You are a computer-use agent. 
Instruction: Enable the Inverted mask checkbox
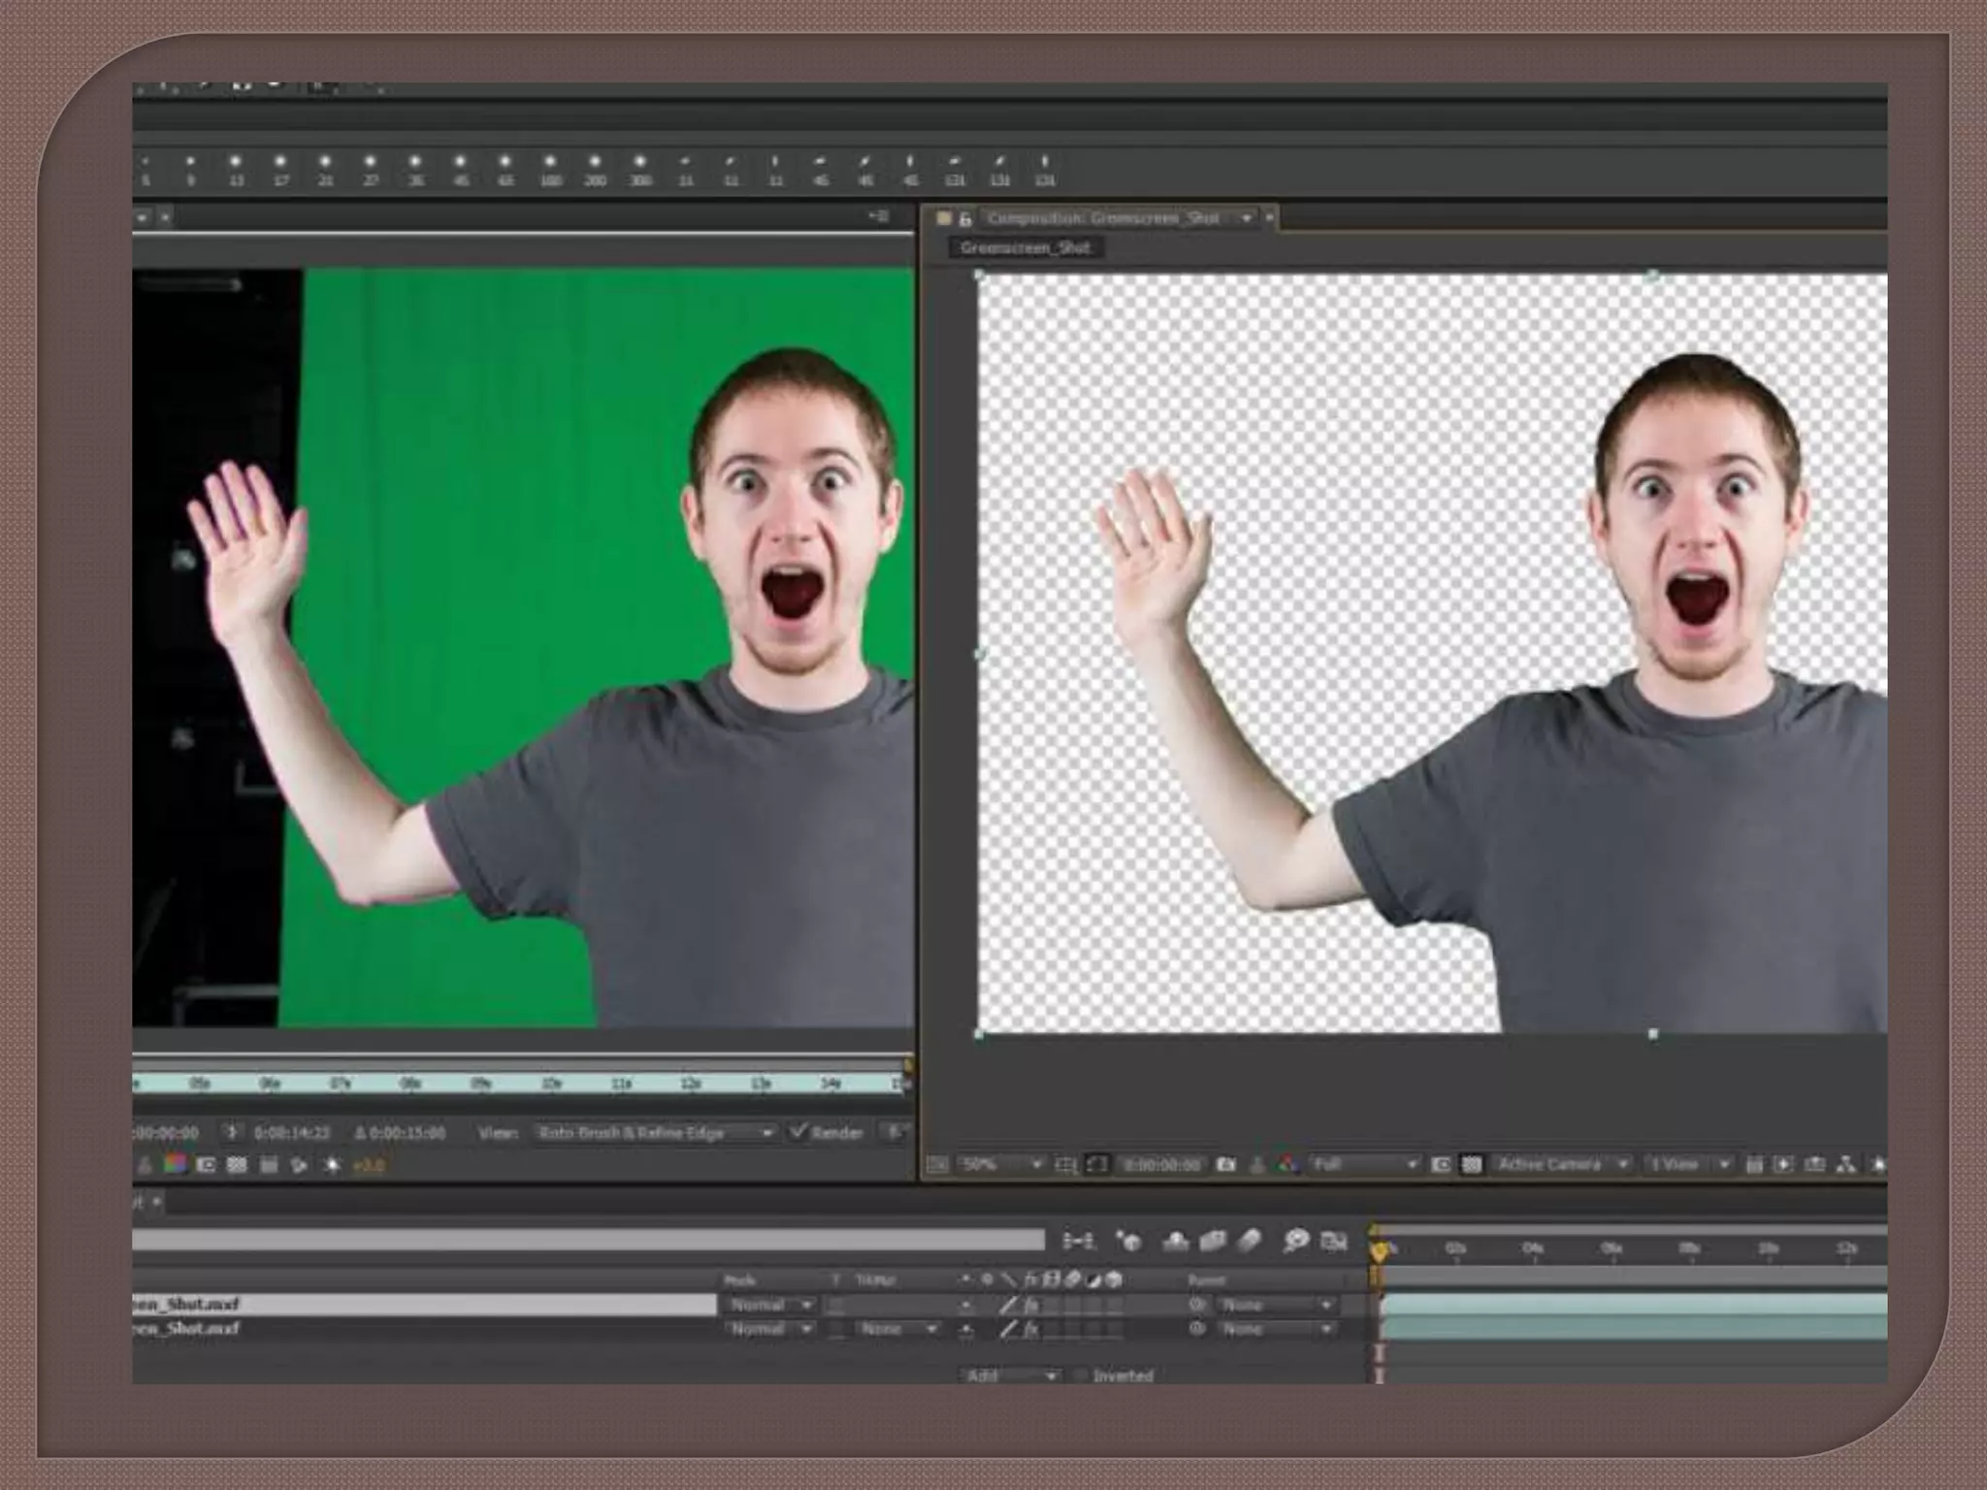tap(1081, 1376)
